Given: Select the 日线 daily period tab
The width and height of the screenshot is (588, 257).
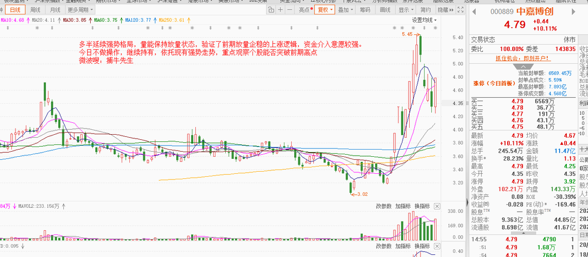Looking at the screenshot, I should point(15,10).
